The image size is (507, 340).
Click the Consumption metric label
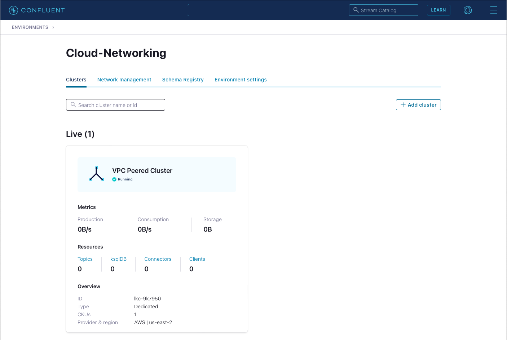[153, 219]
